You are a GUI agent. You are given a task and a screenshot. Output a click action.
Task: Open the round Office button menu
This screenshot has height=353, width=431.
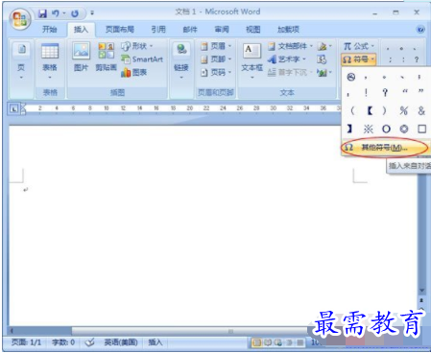pyautogui.click(x=20, y=18)
